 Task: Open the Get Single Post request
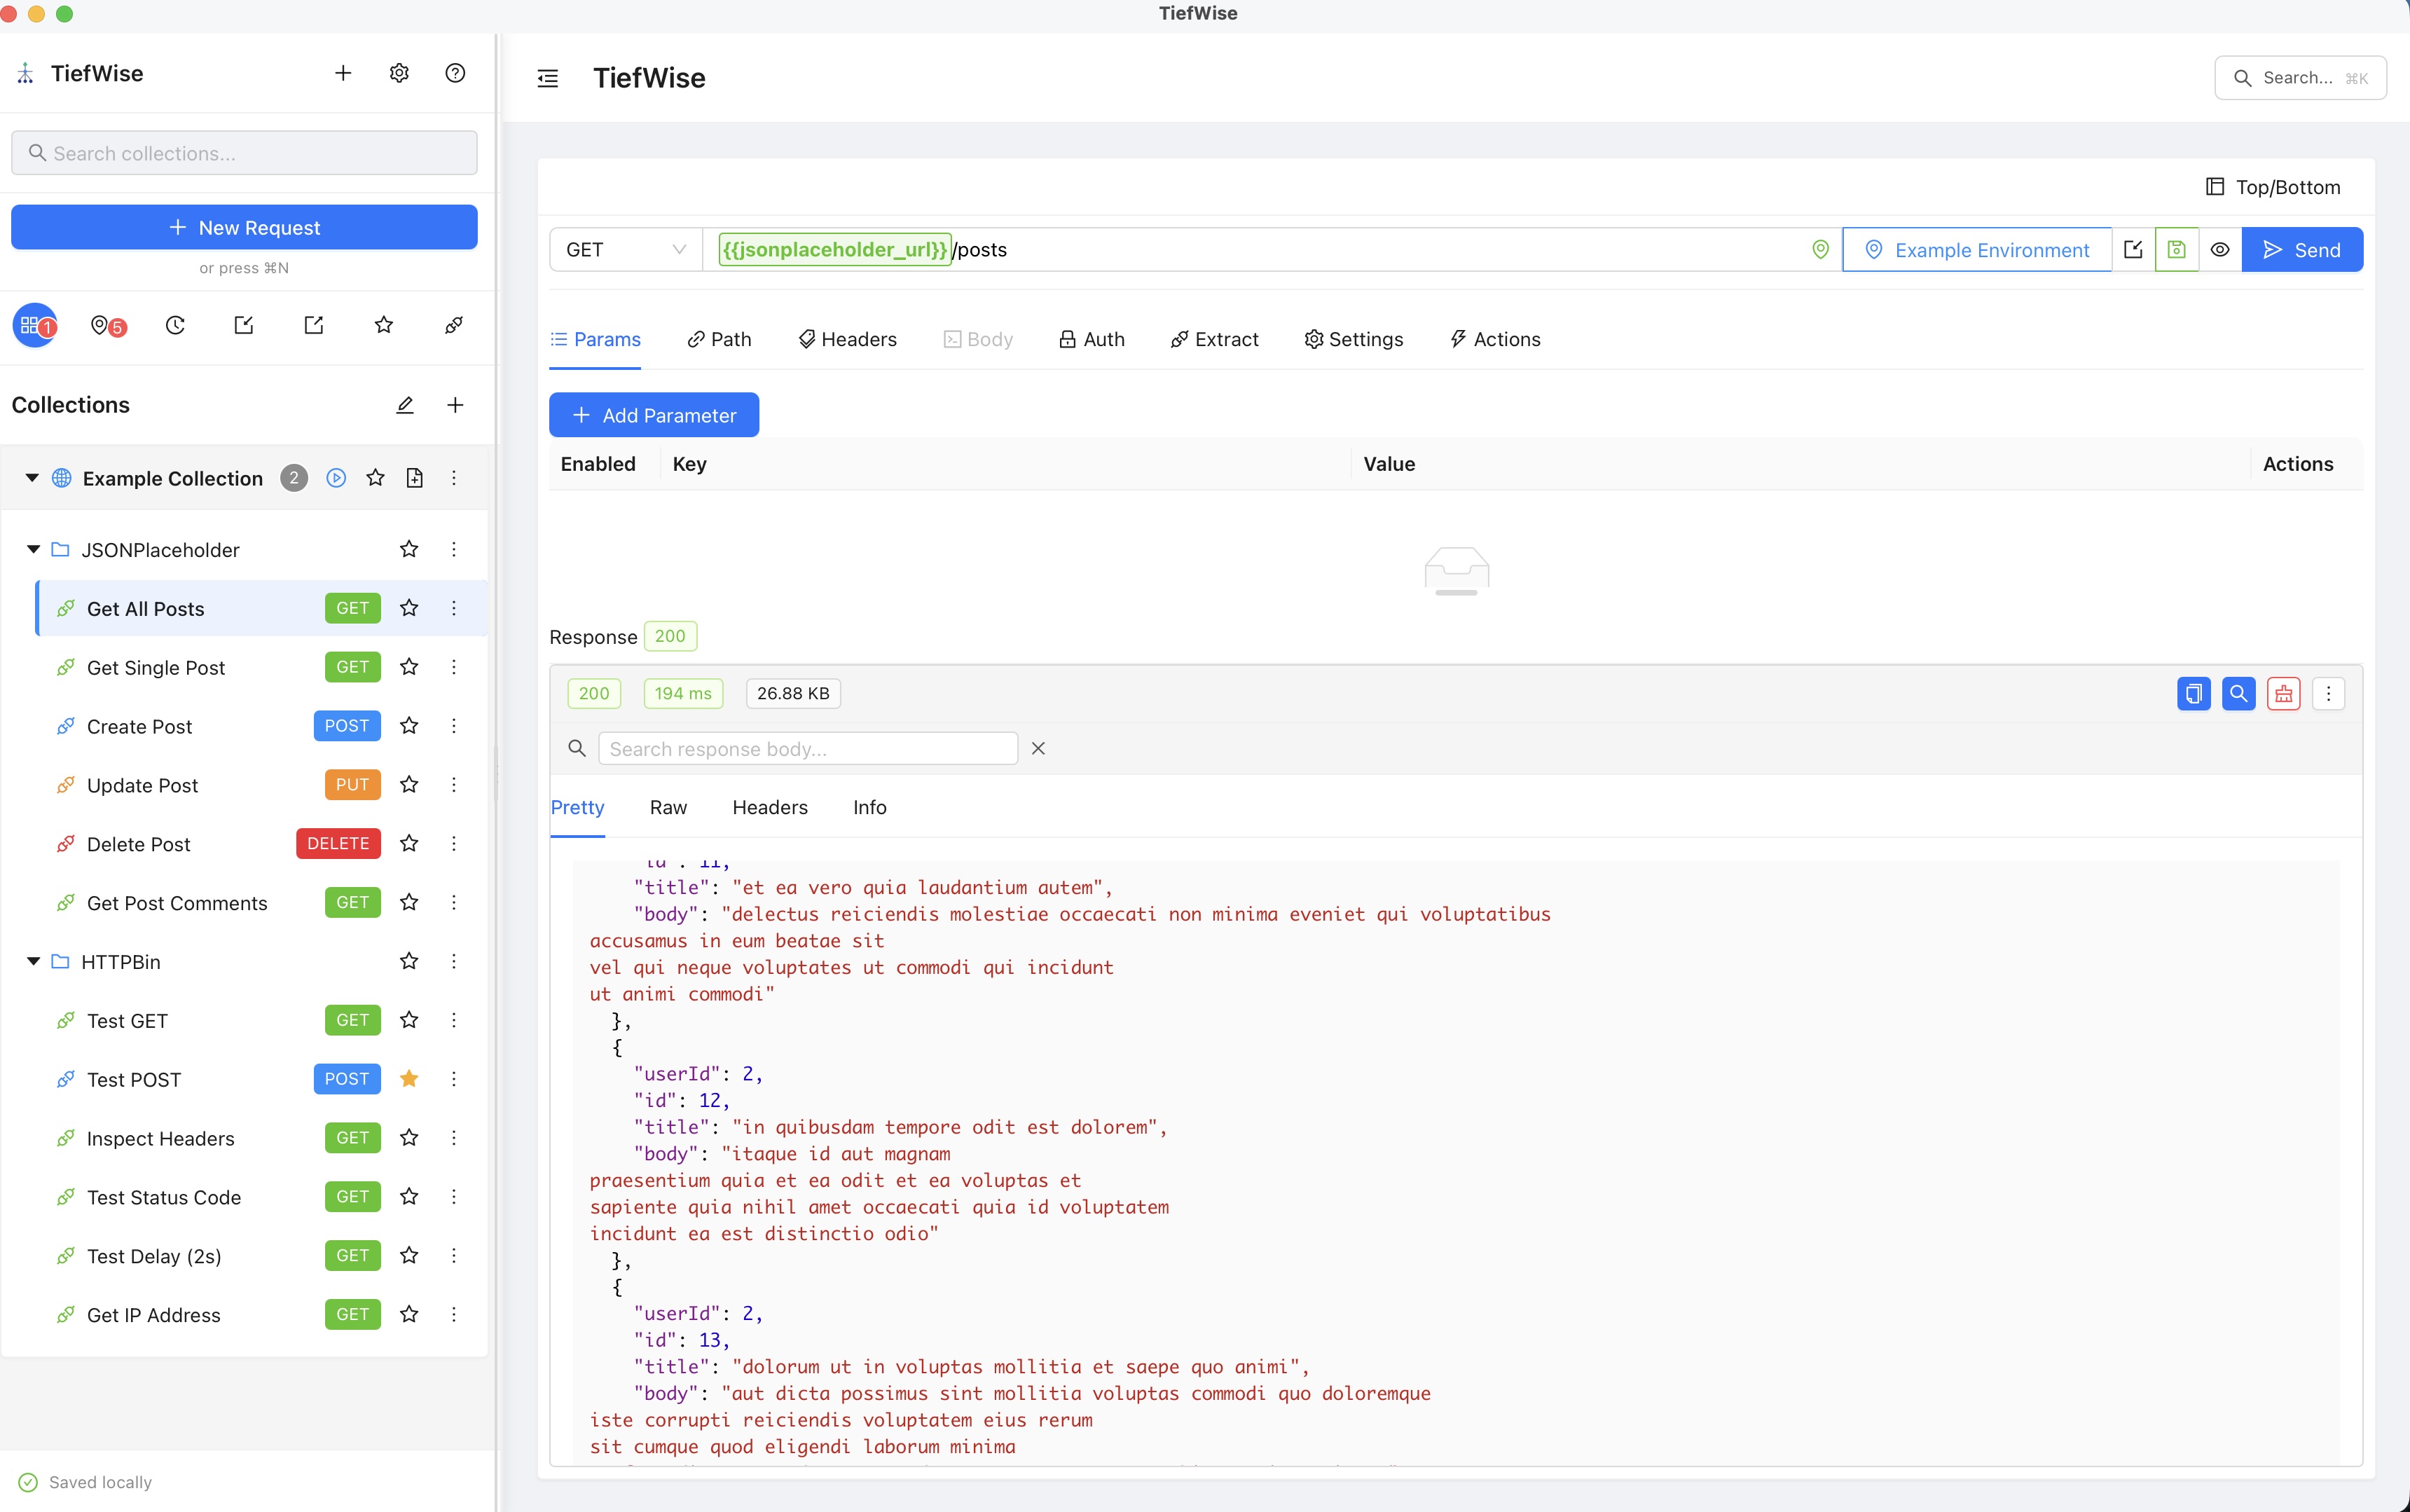(262, 667)
